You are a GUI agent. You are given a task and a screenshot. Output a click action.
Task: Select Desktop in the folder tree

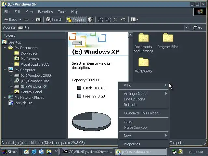click(x=15, y=42)
